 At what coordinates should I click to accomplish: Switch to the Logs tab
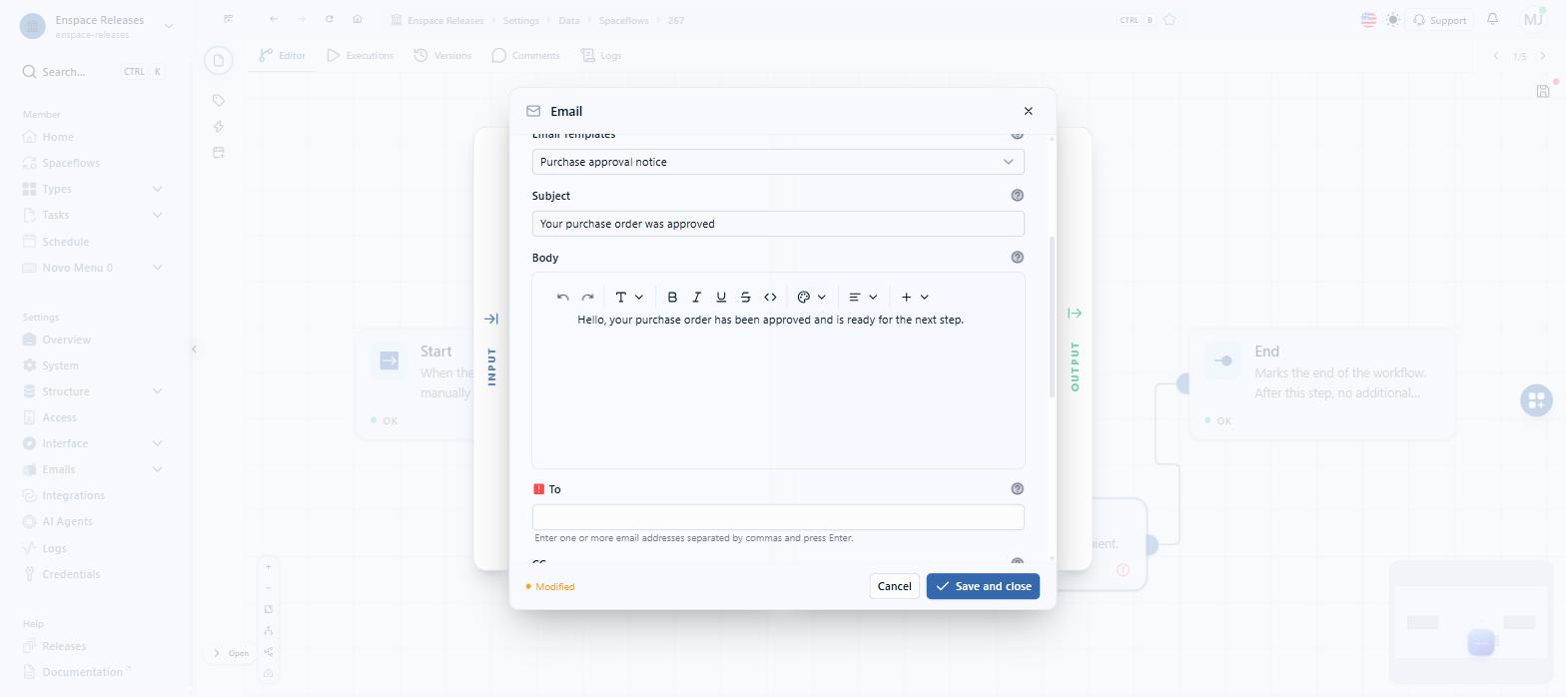tap(601, 56)
